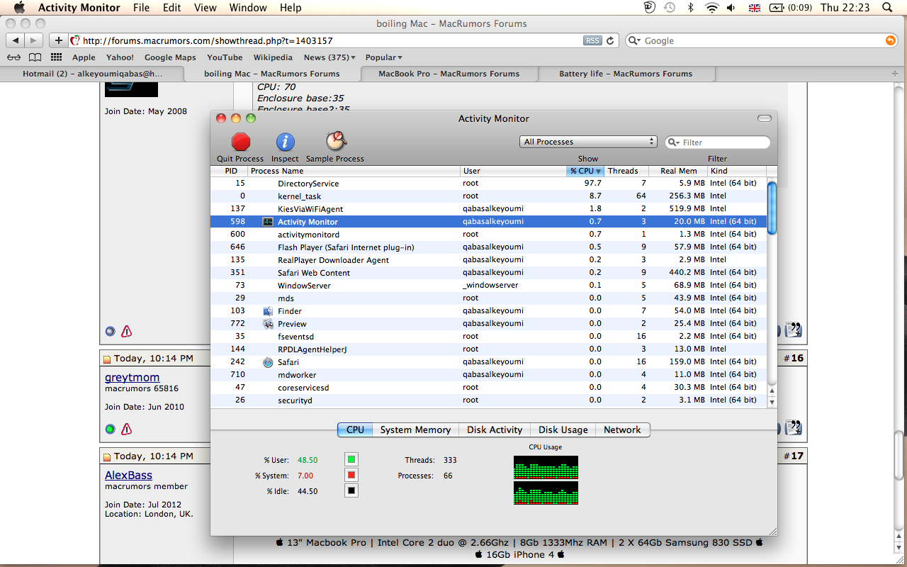
Task: Open the Wikipedia bookmark
Action: point(273,57)
